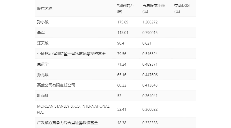Select the ratio 0.413643

pyautogui.click(x=150, y=85)
